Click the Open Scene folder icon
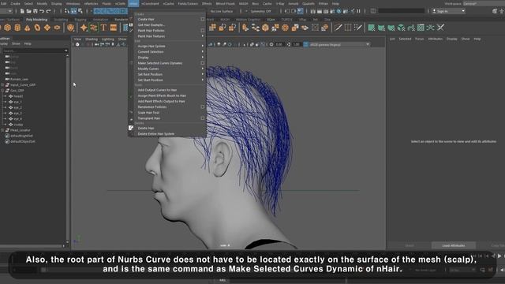Image resolution: width=505 pixels, height=284 pixels. pyautogui.click(x=28, y=11)
